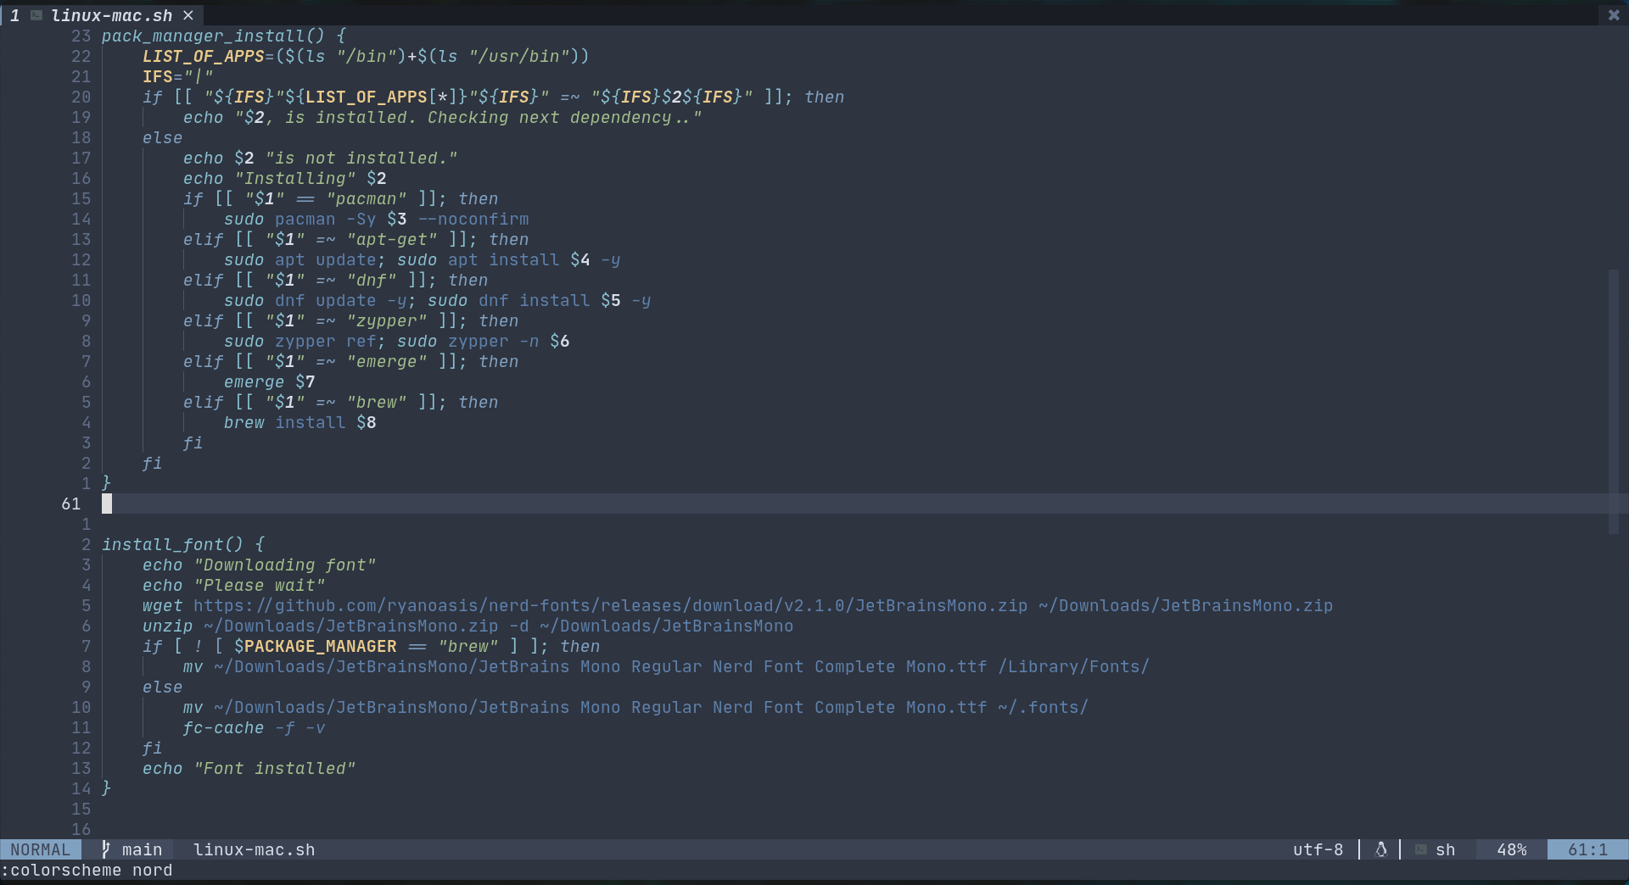Click the Linux penguin icon in statusline
The image size is (1629, 885).
coord(1380,849)
